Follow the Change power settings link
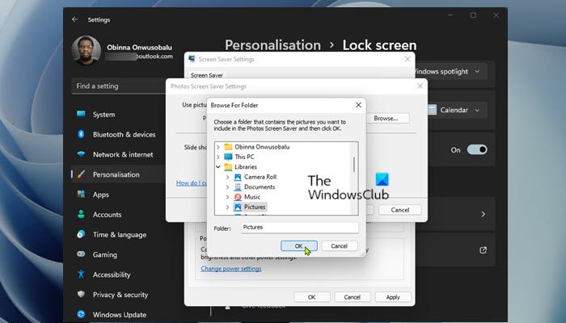566x323 pixels. pyautogui.click(x=231, y=269)
